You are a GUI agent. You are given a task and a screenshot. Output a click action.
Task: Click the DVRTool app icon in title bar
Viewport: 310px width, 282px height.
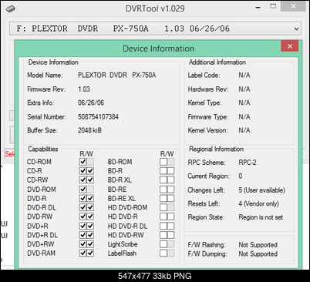pos(10,8)
